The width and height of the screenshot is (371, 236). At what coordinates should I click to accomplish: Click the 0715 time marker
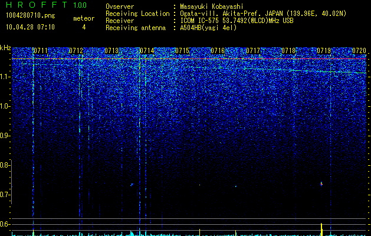[182, 51]
